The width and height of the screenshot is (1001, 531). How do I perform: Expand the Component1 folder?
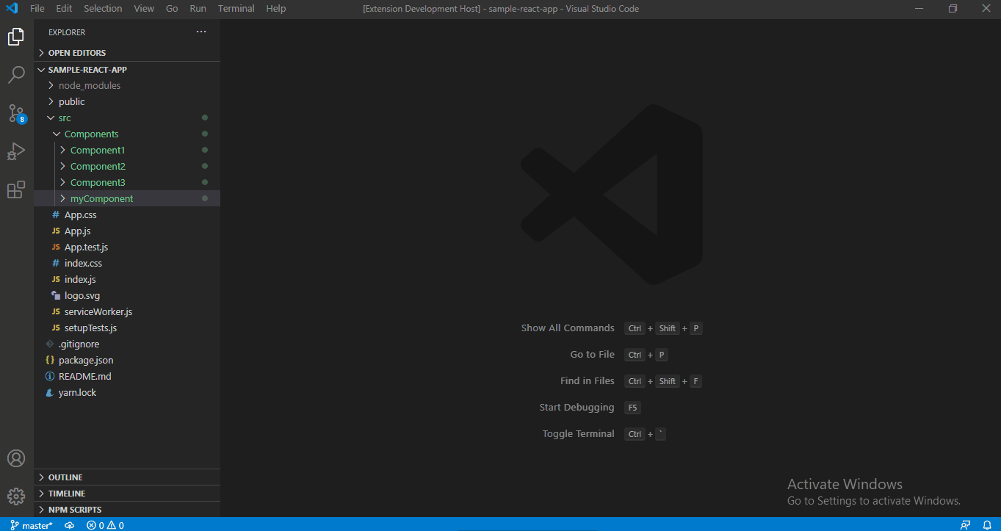pyautogui.click(x=127, y=150)
